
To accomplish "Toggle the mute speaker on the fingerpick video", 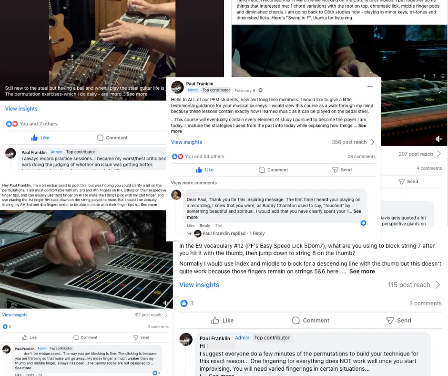I will coord(166,303).
